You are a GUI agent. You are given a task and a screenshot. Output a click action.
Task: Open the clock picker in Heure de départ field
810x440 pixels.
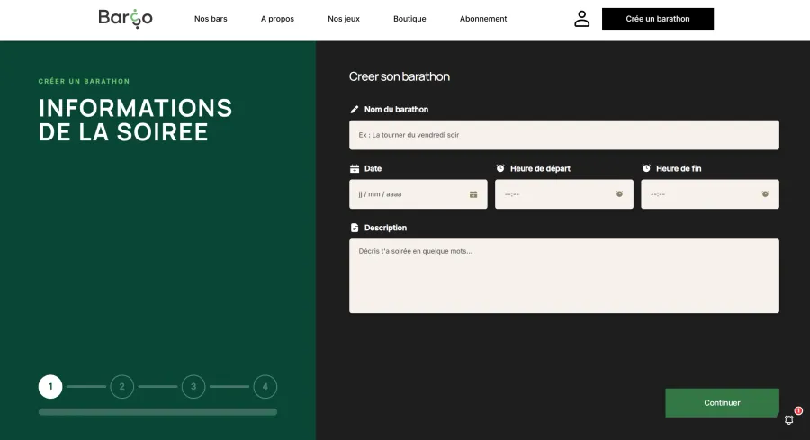coord(619,194)
